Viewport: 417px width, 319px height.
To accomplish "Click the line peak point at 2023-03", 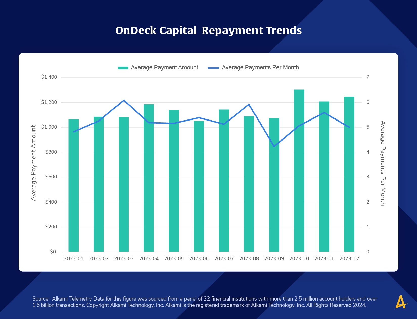I will click(x=124, y=100).
